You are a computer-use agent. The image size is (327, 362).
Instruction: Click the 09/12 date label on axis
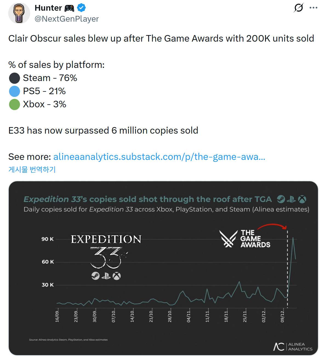tap(282, 315)
